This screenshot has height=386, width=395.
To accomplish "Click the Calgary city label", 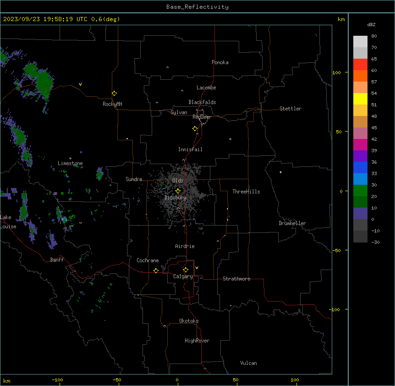I will pos(183,276).
